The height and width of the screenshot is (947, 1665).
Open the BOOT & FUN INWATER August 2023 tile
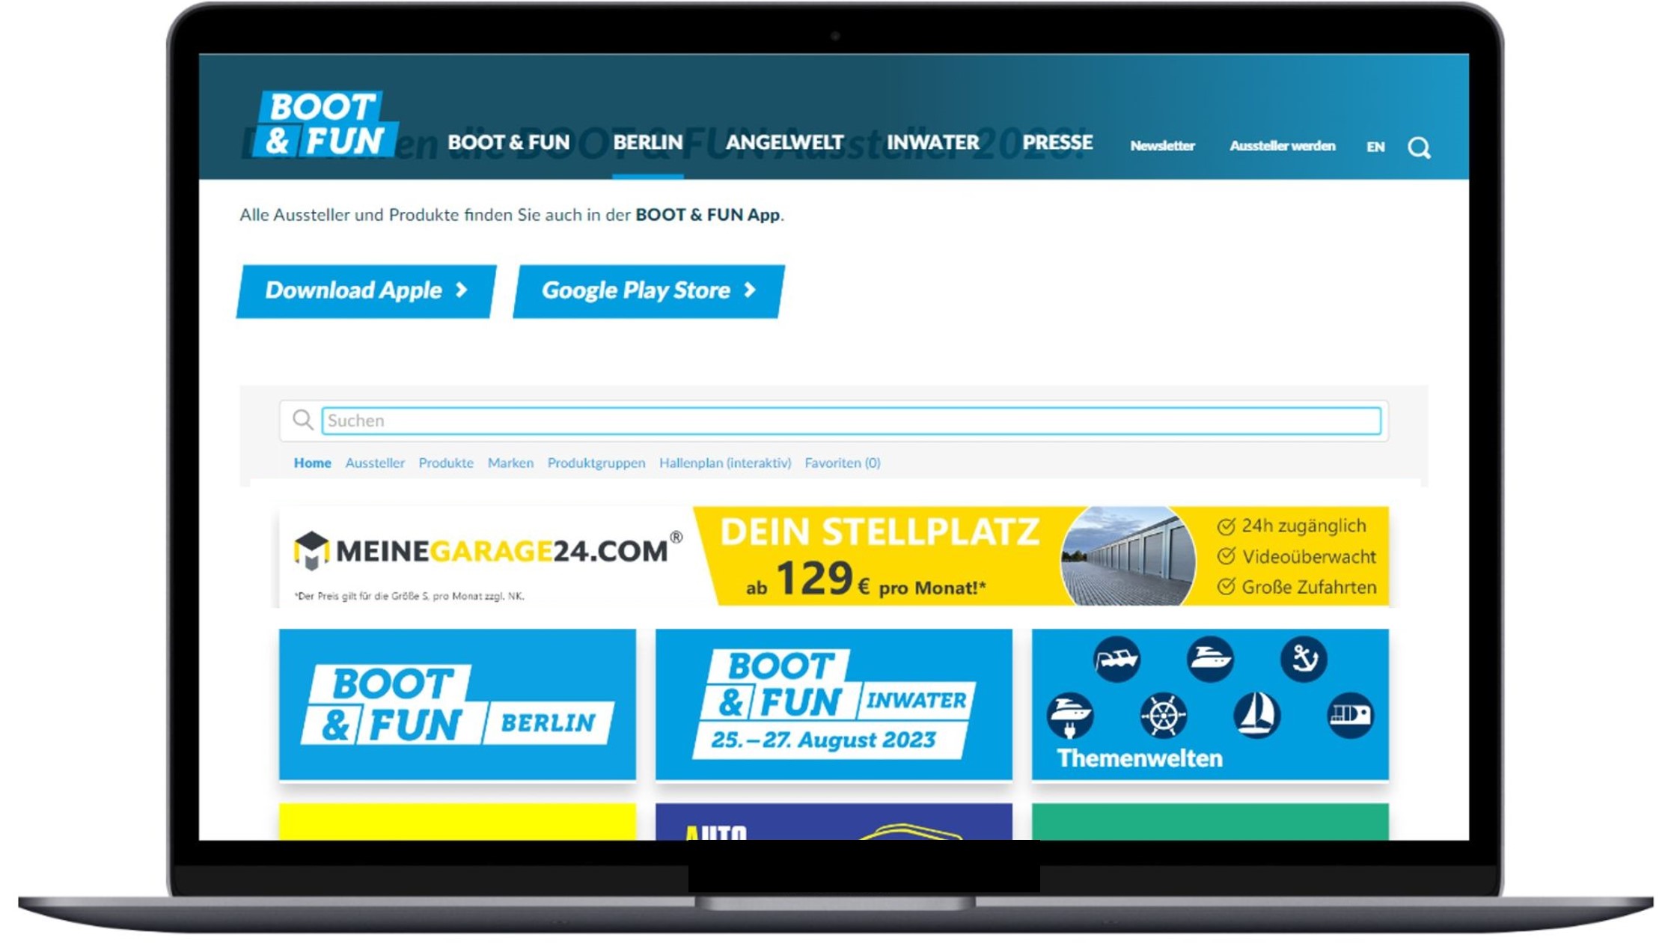pos(834,704)
